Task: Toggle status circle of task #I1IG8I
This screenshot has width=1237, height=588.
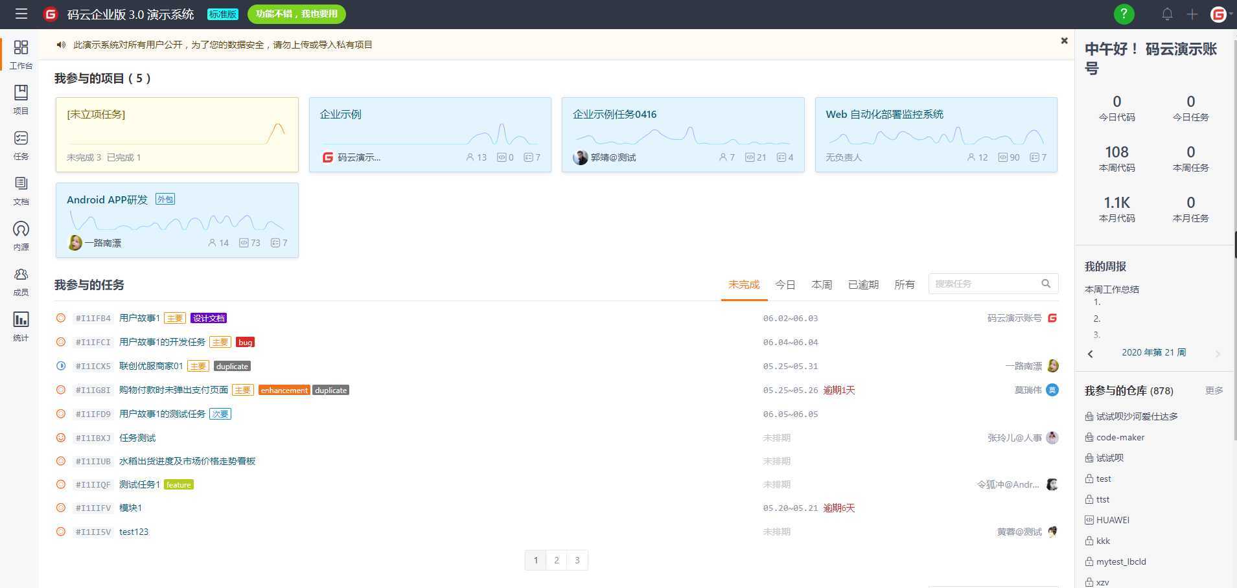Action: (x=61, y=390)
